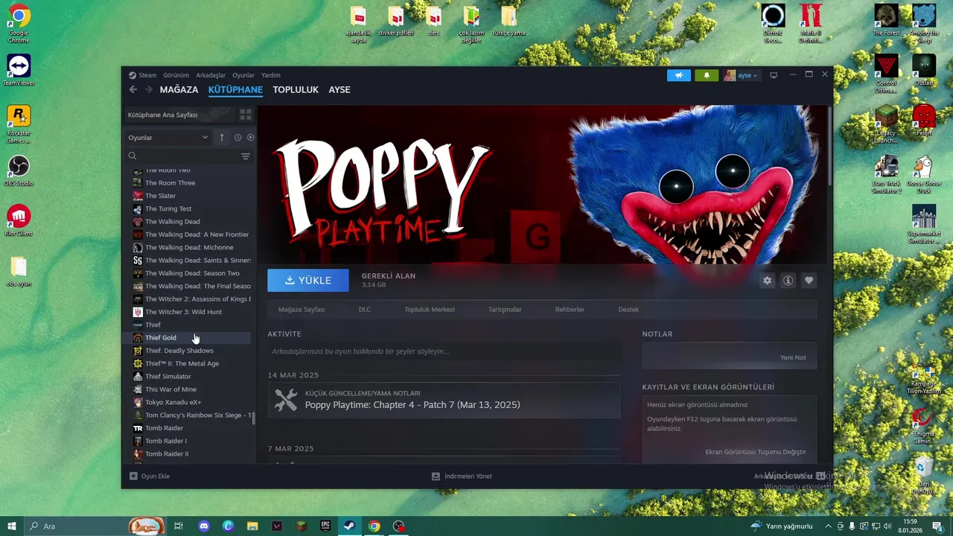Open Epic Games Launcher taskbar icon
Screen dimensions: 953x536
click(325, 526)
